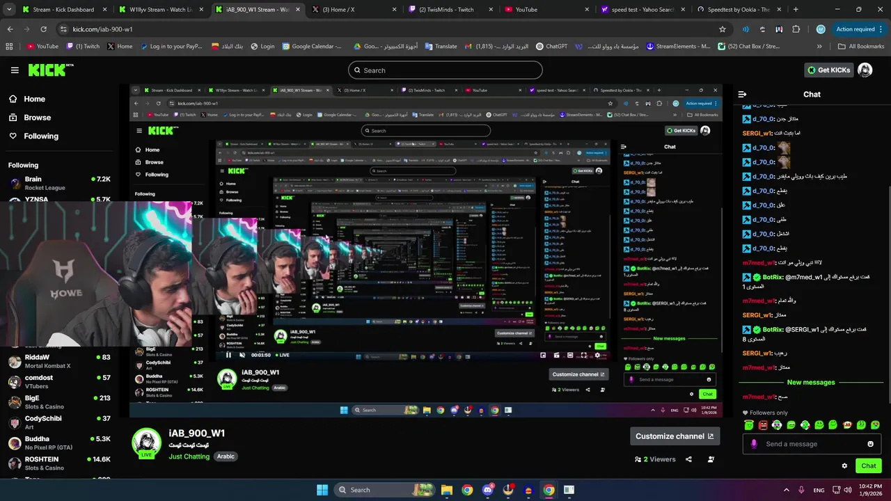This screenshot has width=891, height=501.
Task: Click the Customize channel button below the player
Action: [x=675, y=436]
